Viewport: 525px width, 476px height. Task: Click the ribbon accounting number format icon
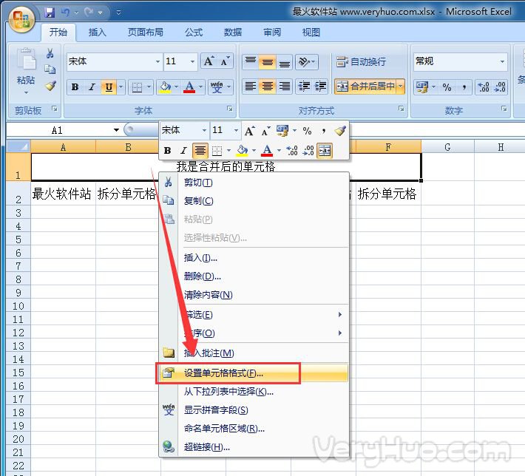pyautogui.click(x=422, y=87)
